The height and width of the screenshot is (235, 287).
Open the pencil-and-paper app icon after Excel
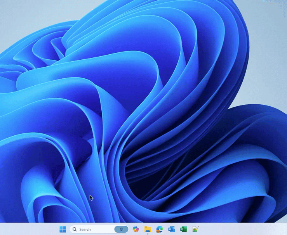195,229
